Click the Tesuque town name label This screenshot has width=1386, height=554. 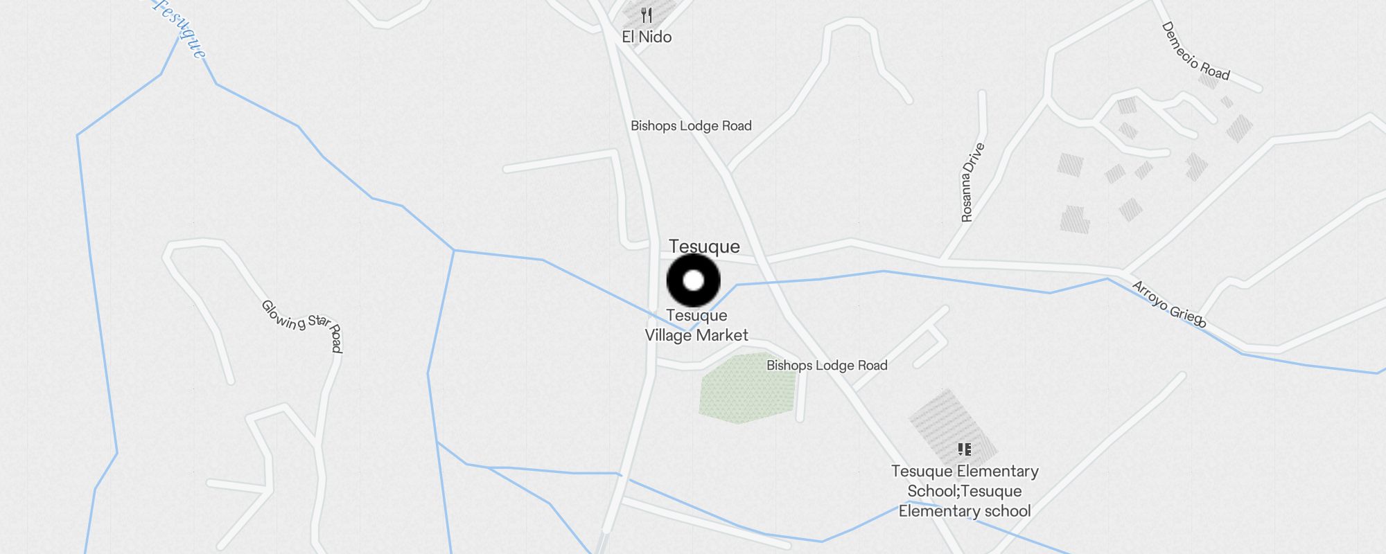[x=704, y=247]
